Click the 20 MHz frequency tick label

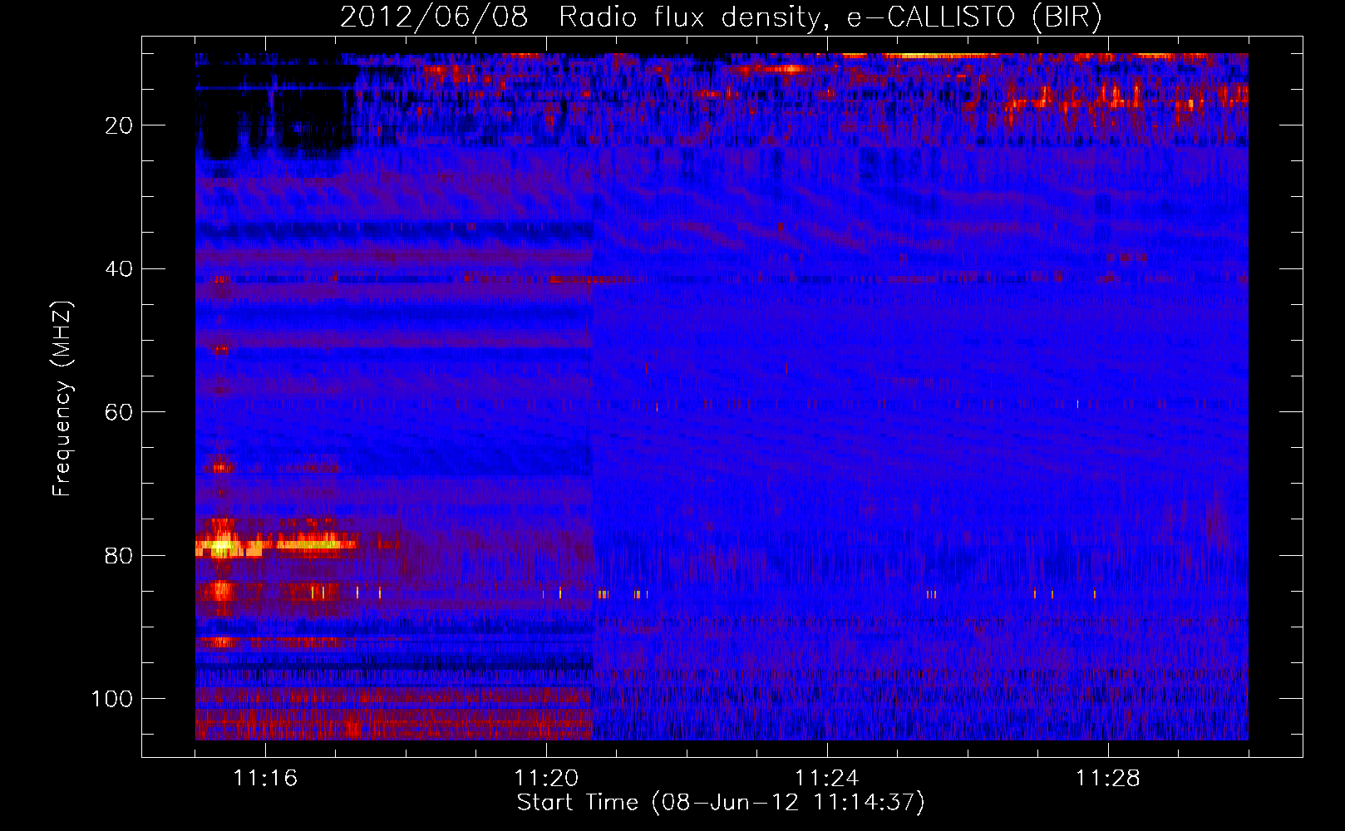pyautogui.click(x=119, y=125)
